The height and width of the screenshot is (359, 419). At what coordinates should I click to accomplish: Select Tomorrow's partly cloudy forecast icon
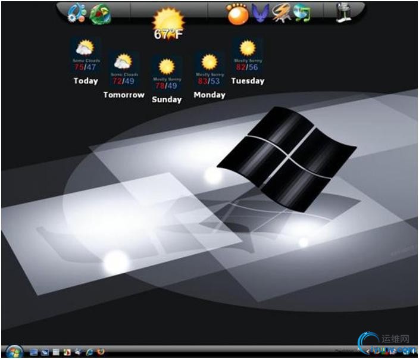(x=123, y=61)
